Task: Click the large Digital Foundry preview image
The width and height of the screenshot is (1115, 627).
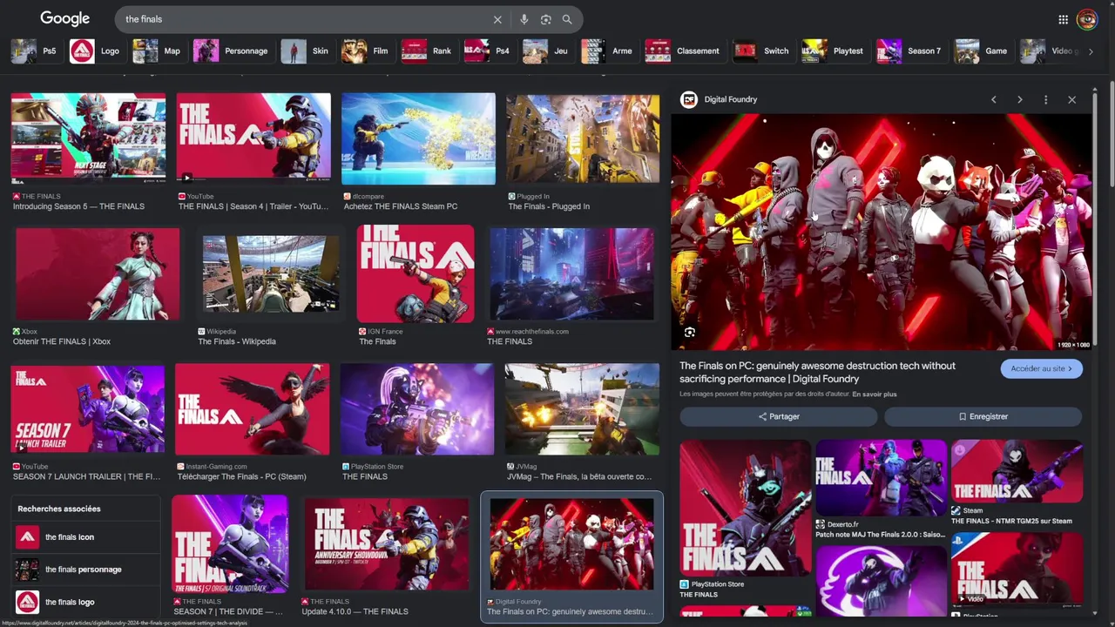Action: tap(881, 232)
